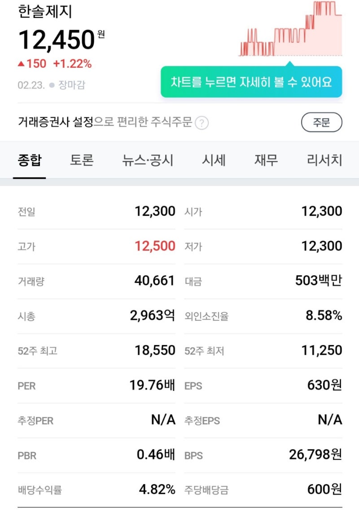This screenshot has width=359, height=510.
Task: Select the 종합 tab
Action: click(29, 160)
